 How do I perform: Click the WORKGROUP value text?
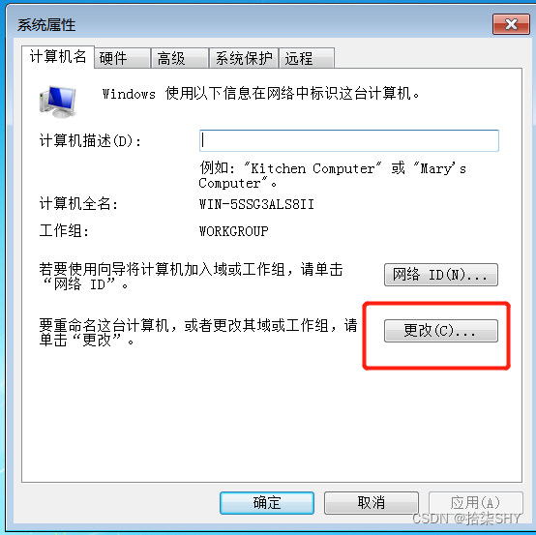(x=234, y=231)
